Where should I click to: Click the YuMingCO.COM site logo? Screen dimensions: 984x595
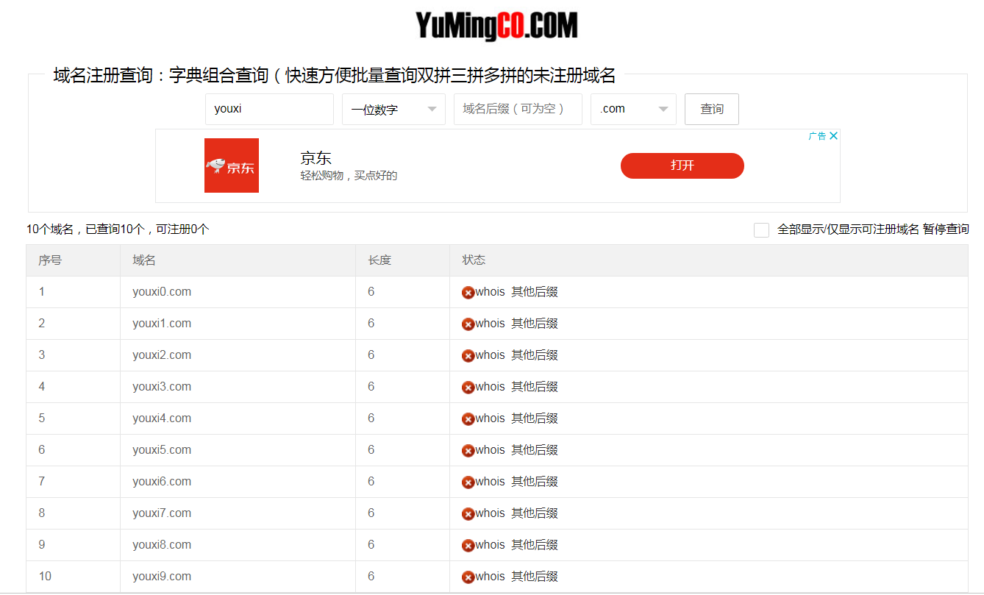pyautogui.click(x=496, y=26)
